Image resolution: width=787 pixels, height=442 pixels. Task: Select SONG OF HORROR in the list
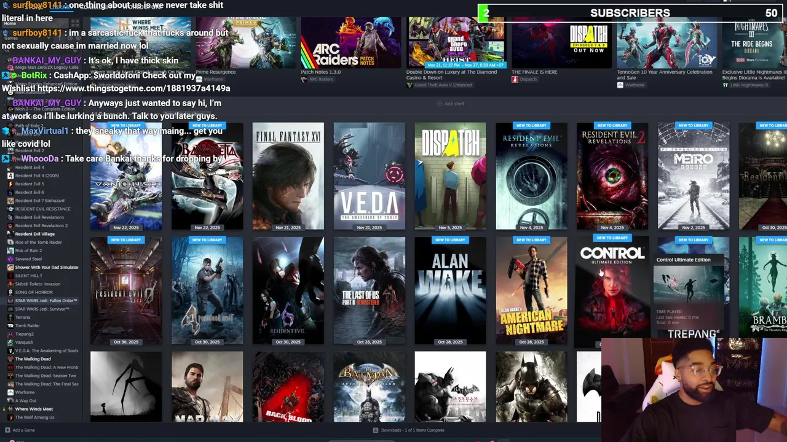(34, 292)
